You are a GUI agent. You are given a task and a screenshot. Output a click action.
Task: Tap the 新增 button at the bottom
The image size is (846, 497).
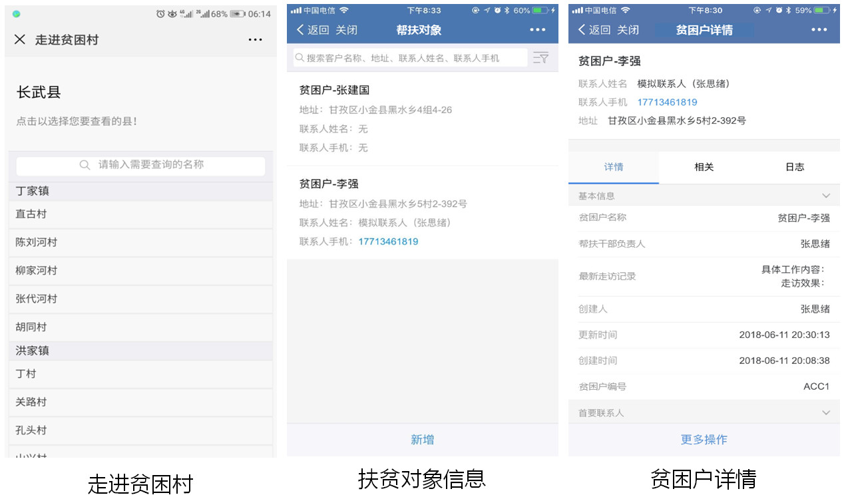coord(422,439)
